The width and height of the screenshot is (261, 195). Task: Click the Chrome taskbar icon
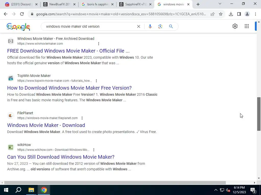click(x=44, y=190)
